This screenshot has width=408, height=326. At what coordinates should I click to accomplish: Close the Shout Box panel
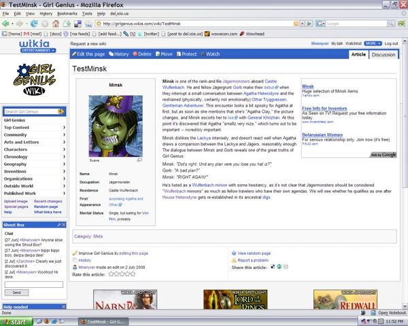(64, 225)
